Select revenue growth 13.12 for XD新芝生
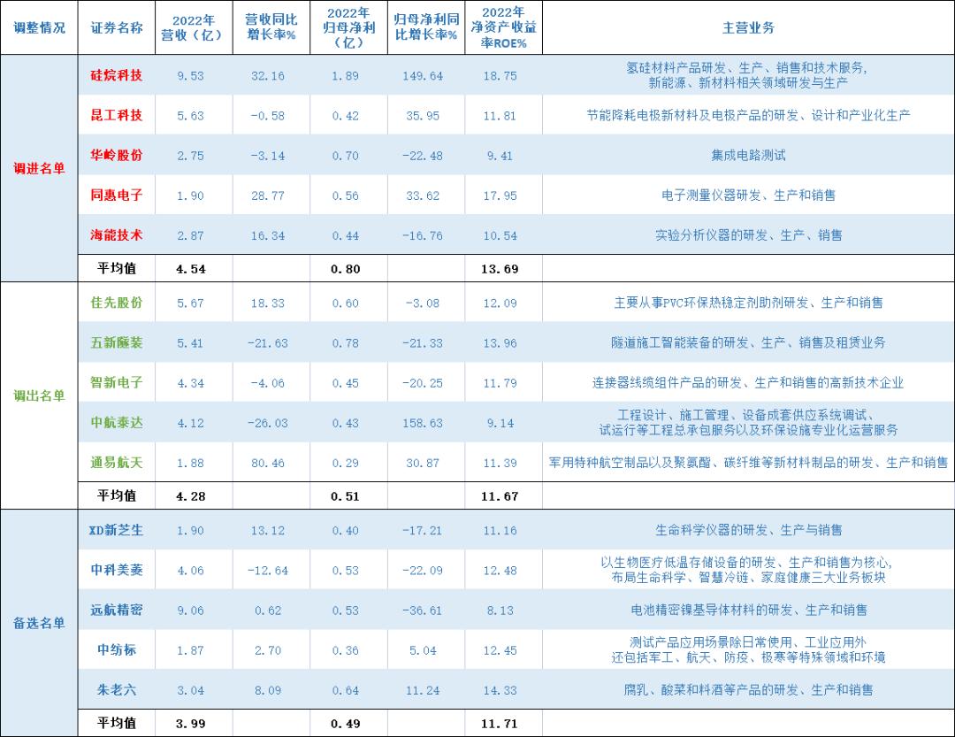Screen dimensions: 955x737 (x=267, y=531)
